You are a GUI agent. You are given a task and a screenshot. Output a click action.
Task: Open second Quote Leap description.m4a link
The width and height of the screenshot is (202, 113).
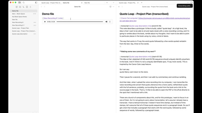coord(140,56)
